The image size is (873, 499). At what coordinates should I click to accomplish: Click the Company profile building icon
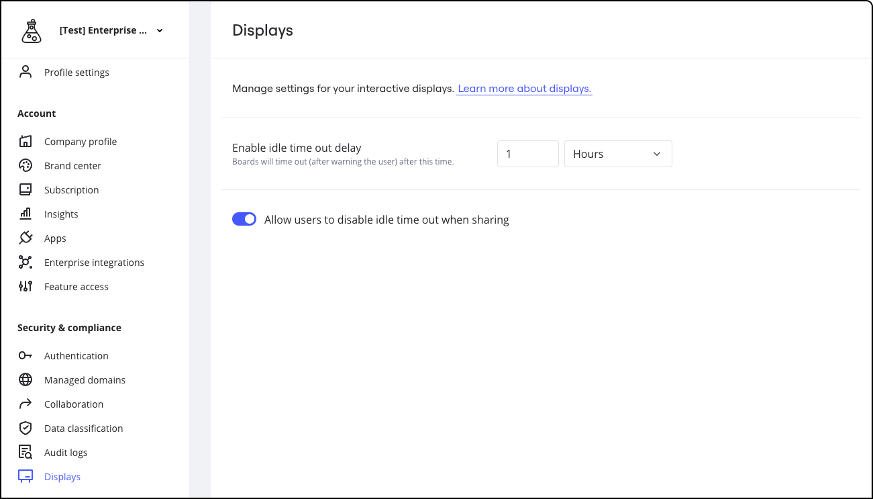(x=25, y=142)
